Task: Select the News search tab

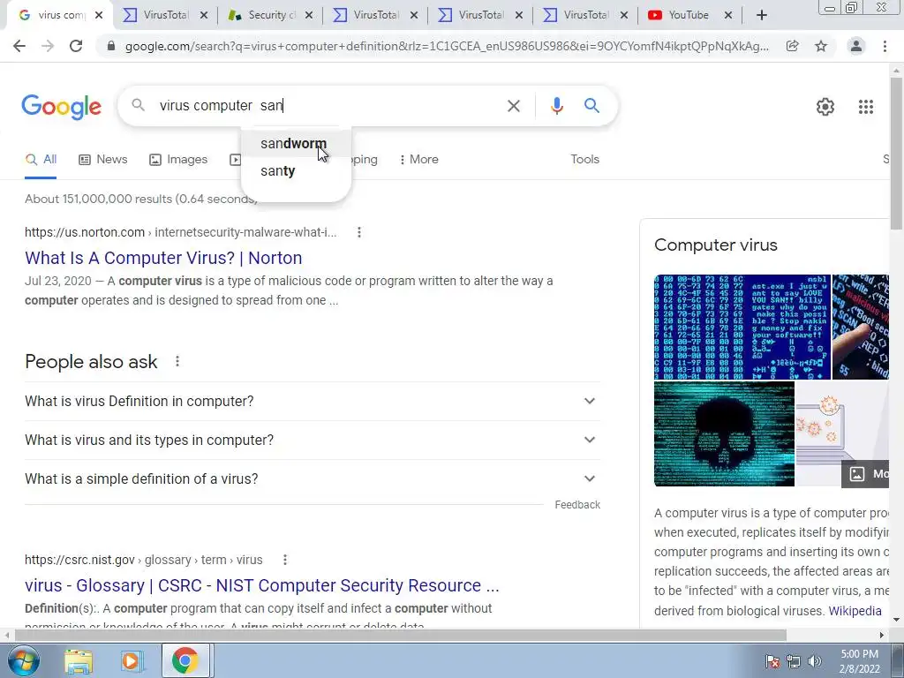Action: click(x=103, y=160)
